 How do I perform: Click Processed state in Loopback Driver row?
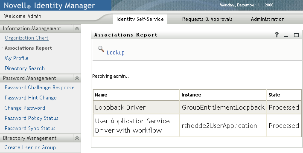[284, 108]
